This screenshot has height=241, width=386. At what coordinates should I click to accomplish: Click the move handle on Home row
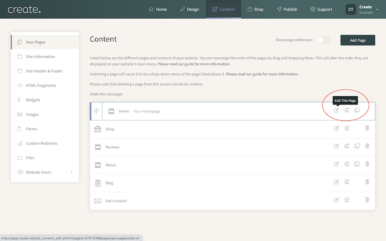96,111
